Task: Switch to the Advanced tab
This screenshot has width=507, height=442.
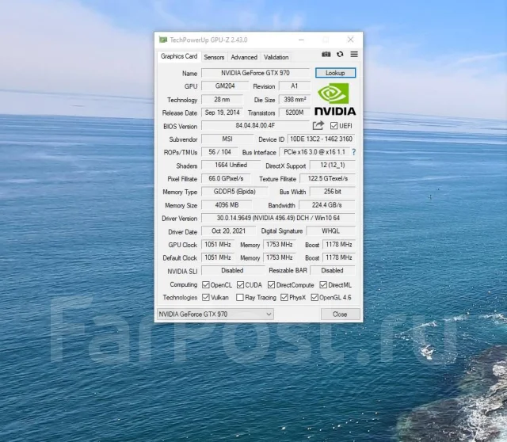Action: (244, 57)
